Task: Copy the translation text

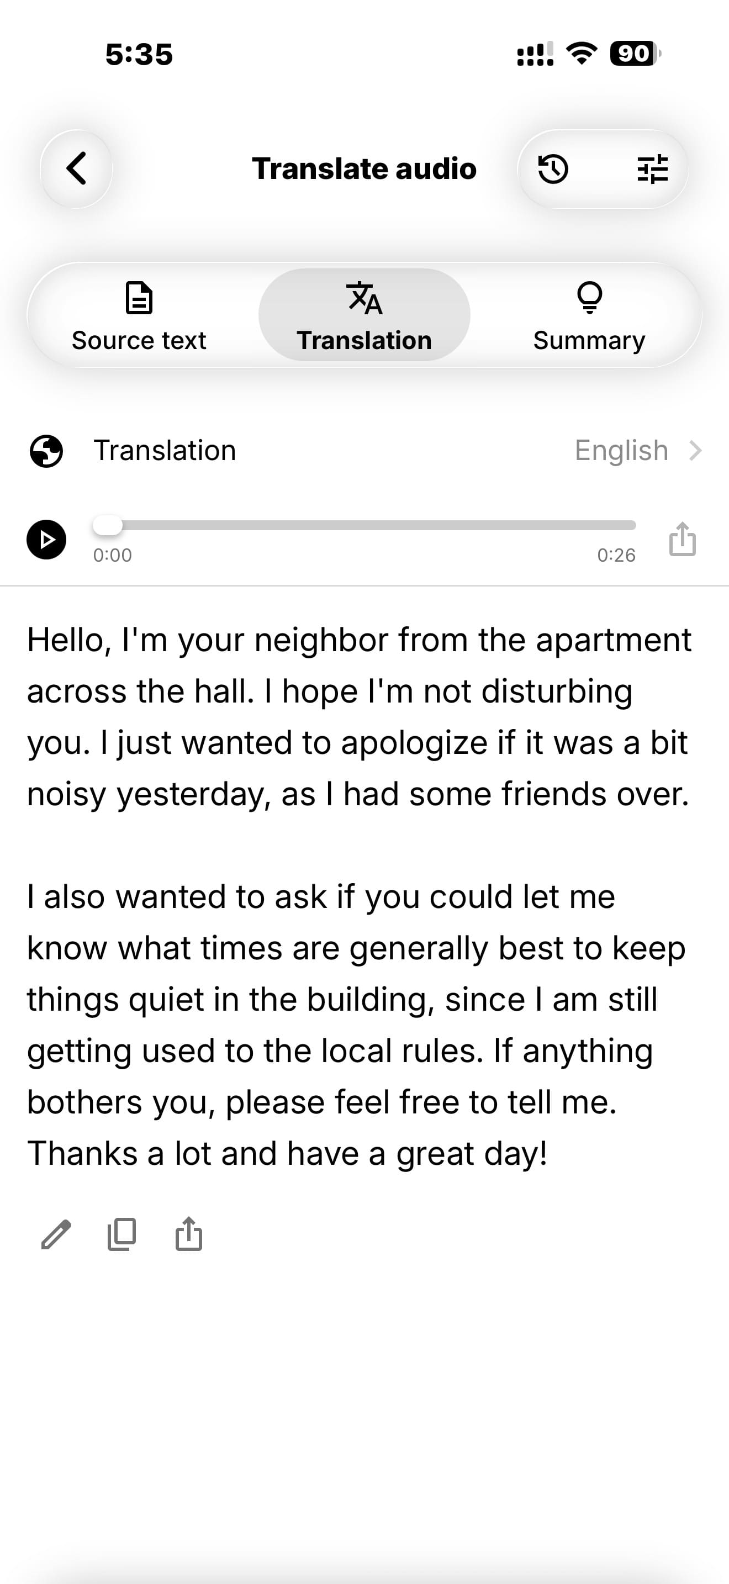Action: [121, 1234]
